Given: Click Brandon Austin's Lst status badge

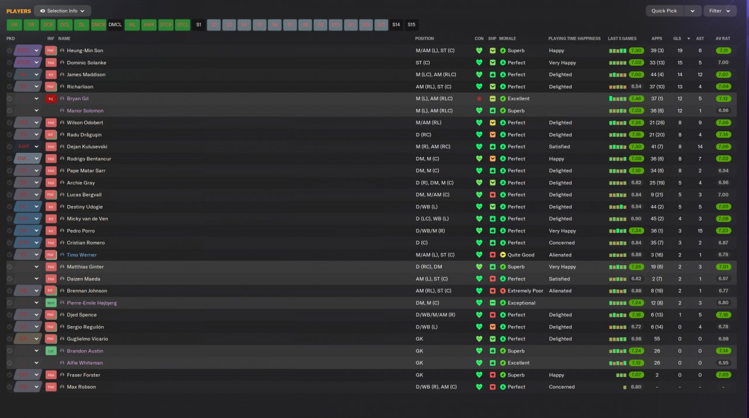Looking at the screenshot, I should tap(51, 351).
